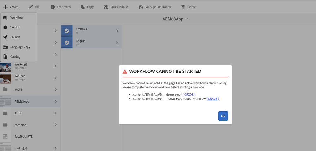Click the Copy icon in toolbar

tap(83, 7)
